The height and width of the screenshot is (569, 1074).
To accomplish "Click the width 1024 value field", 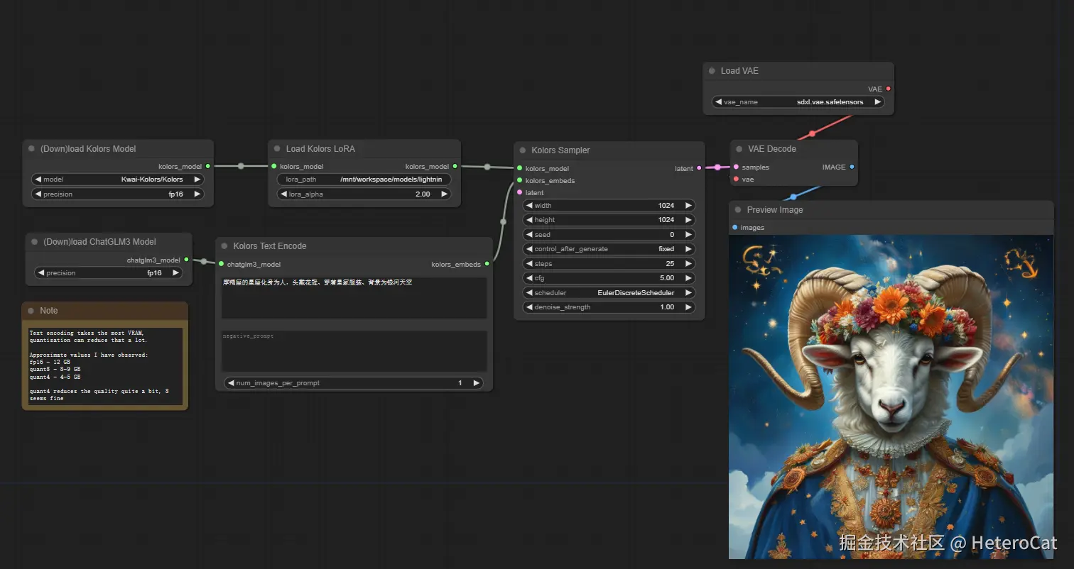I will 609,206.
